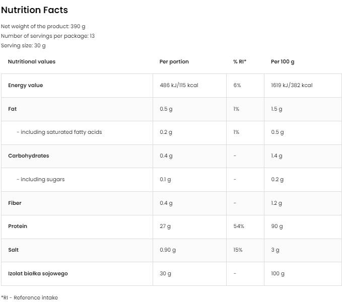
Task: Click the 27 g protein per portion
Action: [165, 226]
